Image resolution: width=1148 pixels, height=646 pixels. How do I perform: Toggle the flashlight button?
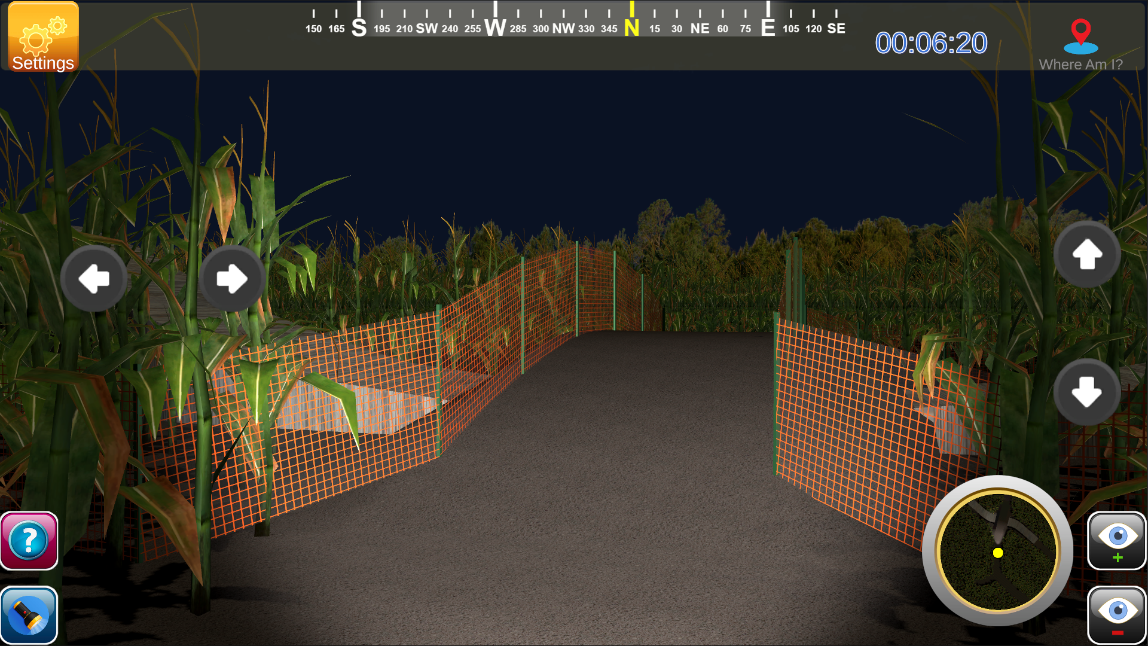pos(29,615)
